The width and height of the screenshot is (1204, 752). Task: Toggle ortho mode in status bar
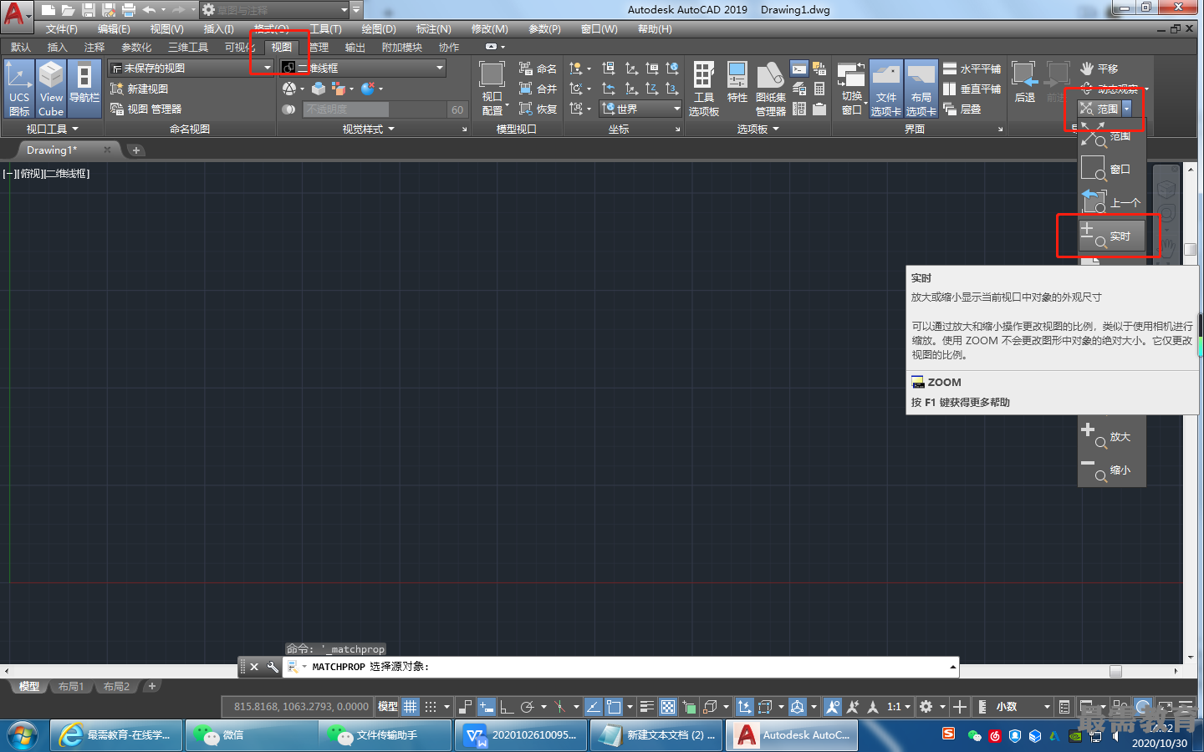507,707
